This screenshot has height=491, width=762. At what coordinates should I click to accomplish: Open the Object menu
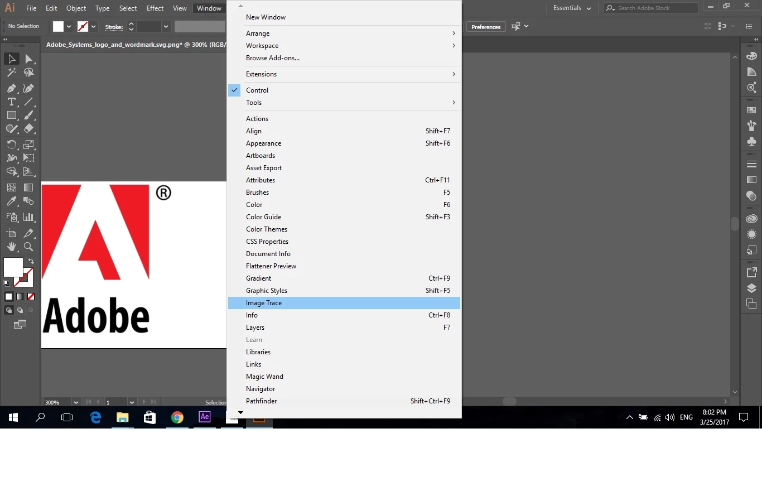[x=76, y=8]
